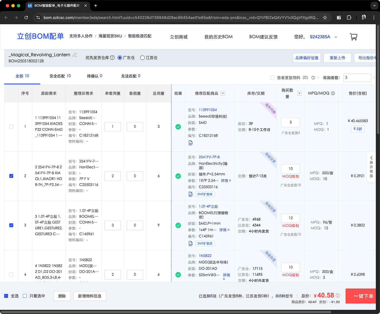This screenshot has width=380, height=314.
Task: Switch to the 无法匹配 0 tab
Action: point(131,76)
